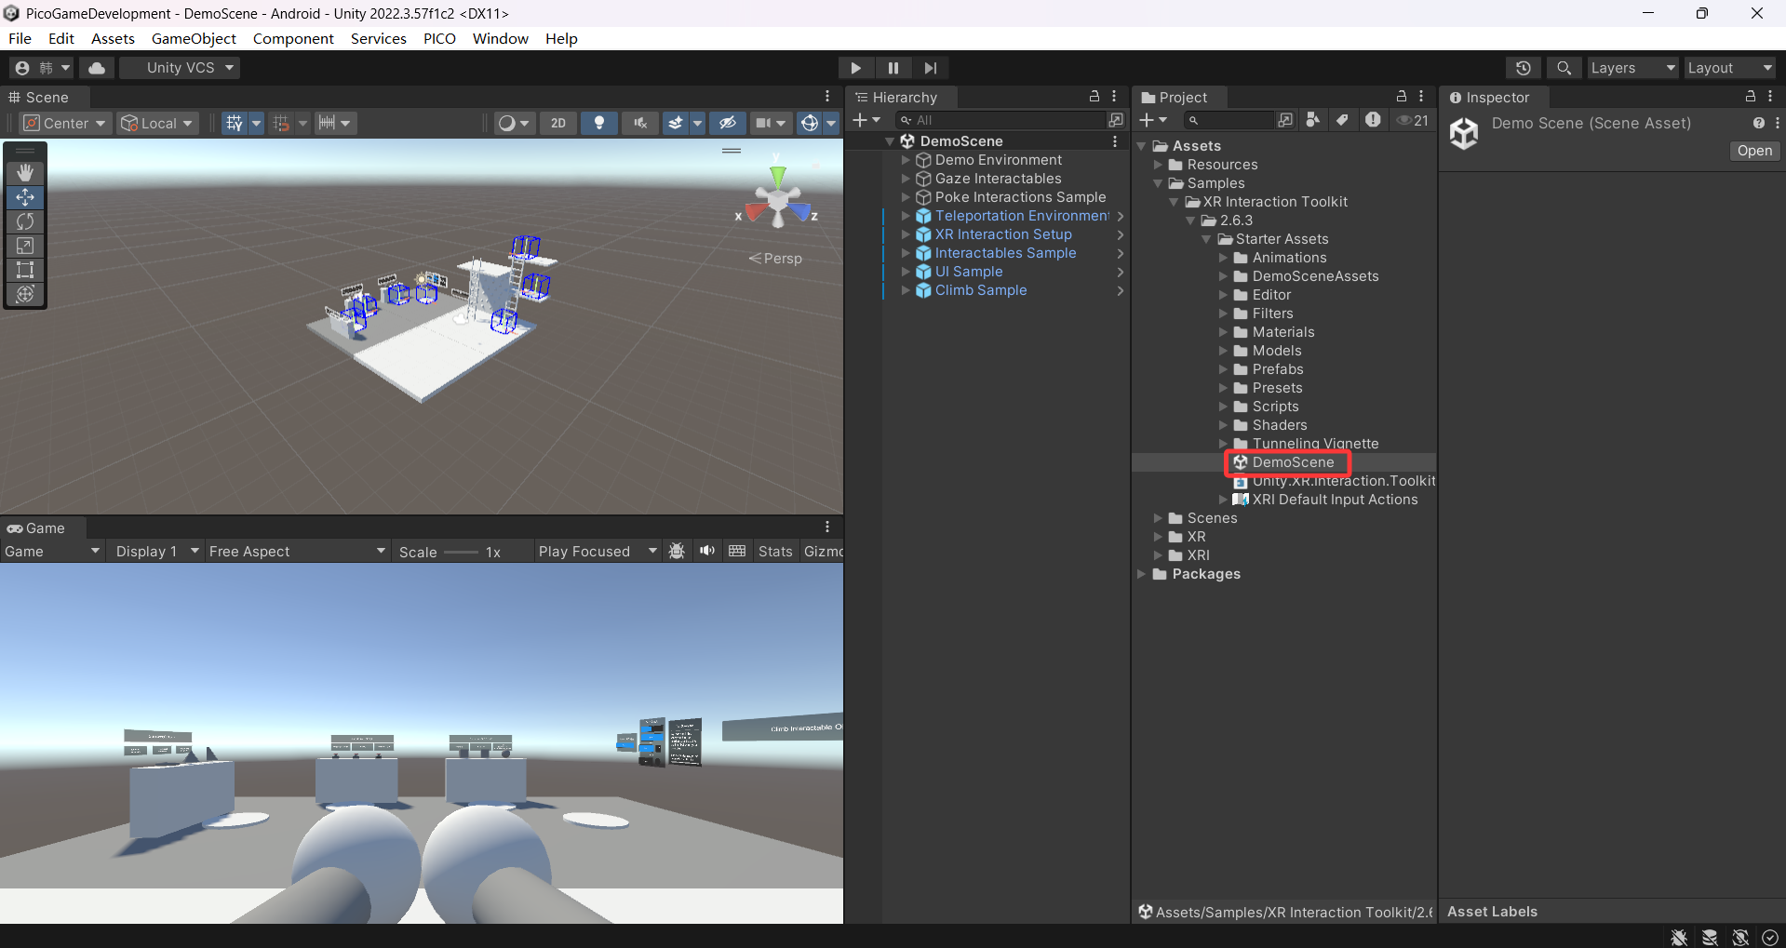Change the Center pivot mode dropdown
Viewport: 1786px width, 948px height.
(65, 123)
